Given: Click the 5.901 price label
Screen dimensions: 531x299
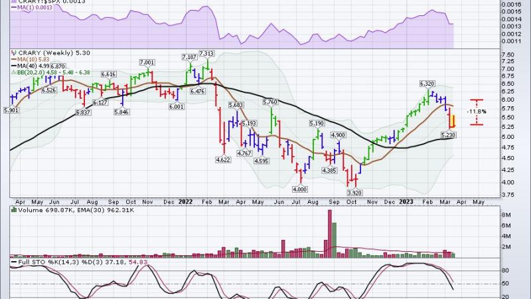Looking at the screenshot, I should [x=11, y=110].
